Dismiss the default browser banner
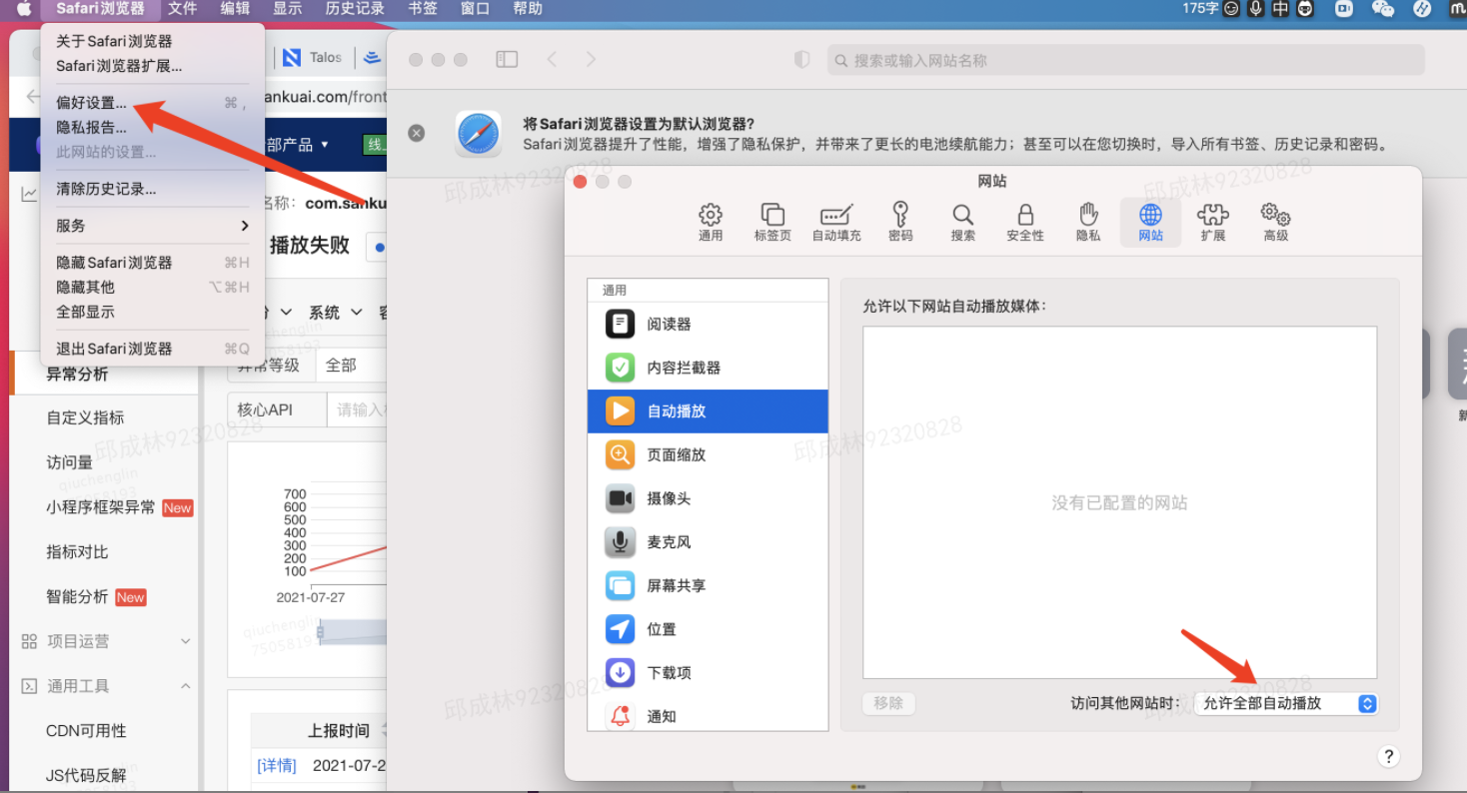Image resolution: width=1467 pixels, height=793 pixels. tap(417, 133)
